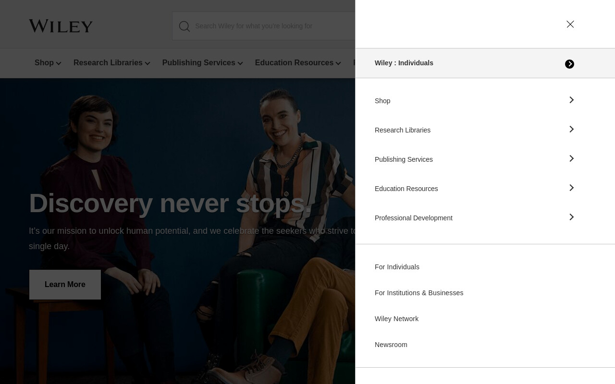This screenshot has height=384, width=615.
Task: Click the Discovery never stops headline
Action: click(x=171, y=204)
